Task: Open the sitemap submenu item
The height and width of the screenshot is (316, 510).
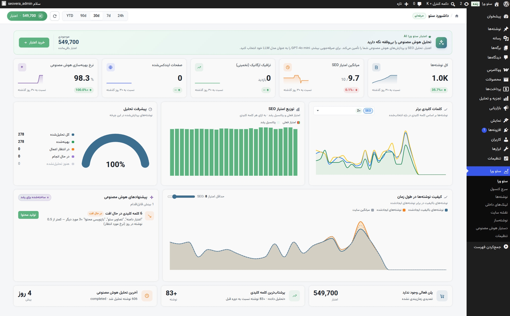Action: [499, 213]
